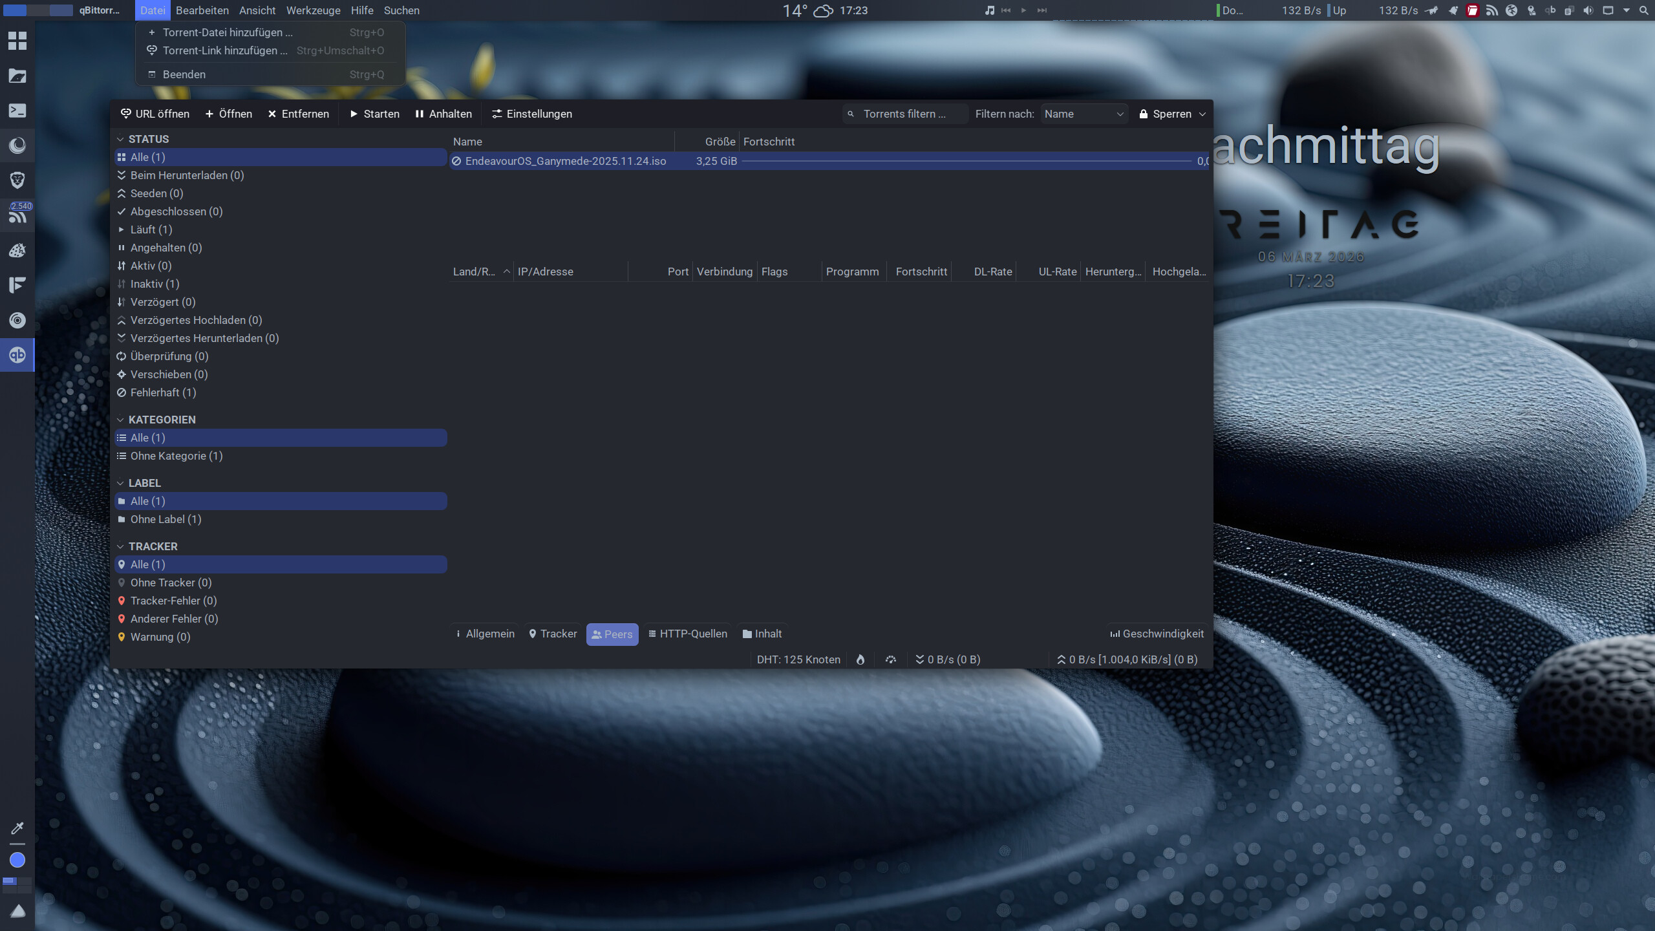Screen dimensions: 1655x931
Task: Open the Filtern nach Name dropdown
Action: [1084, 114]
